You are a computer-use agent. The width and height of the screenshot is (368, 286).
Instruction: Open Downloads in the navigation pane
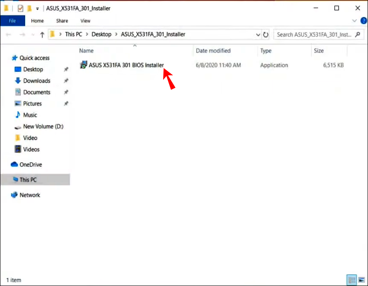(37, 81)
